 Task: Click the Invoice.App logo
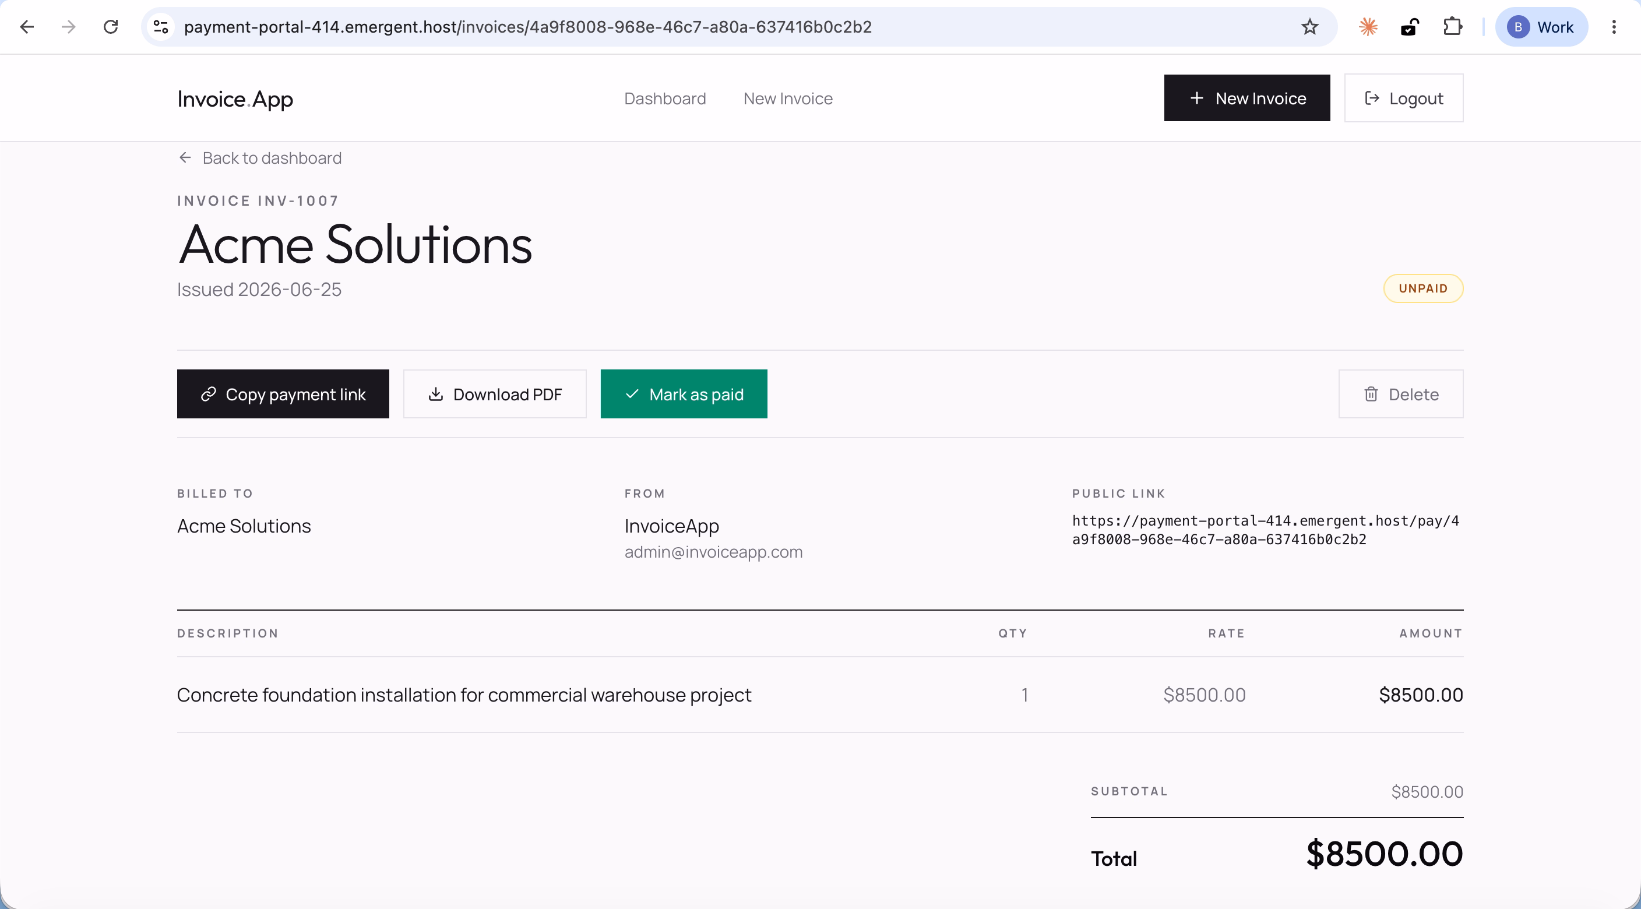[235, 98]
